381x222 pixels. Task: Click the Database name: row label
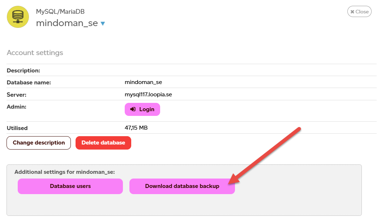[x=29, y=82]
